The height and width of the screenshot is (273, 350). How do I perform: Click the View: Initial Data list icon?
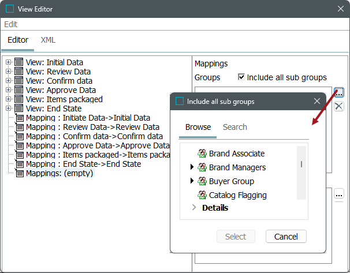19,62
